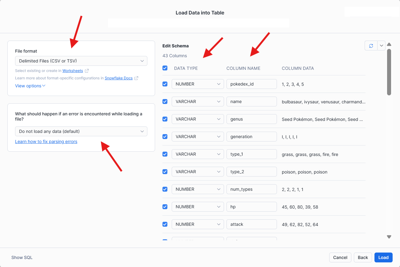Edit the pokedex_id column name field

tap(252, 84)
